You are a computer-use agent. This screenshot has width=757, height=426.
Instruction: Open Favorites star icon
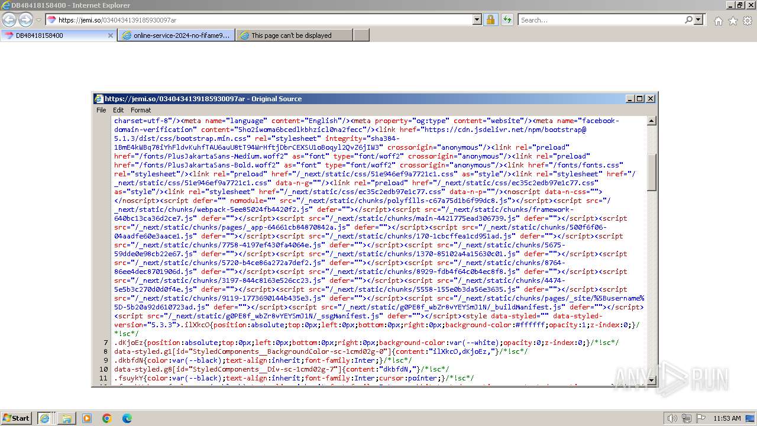733,21
